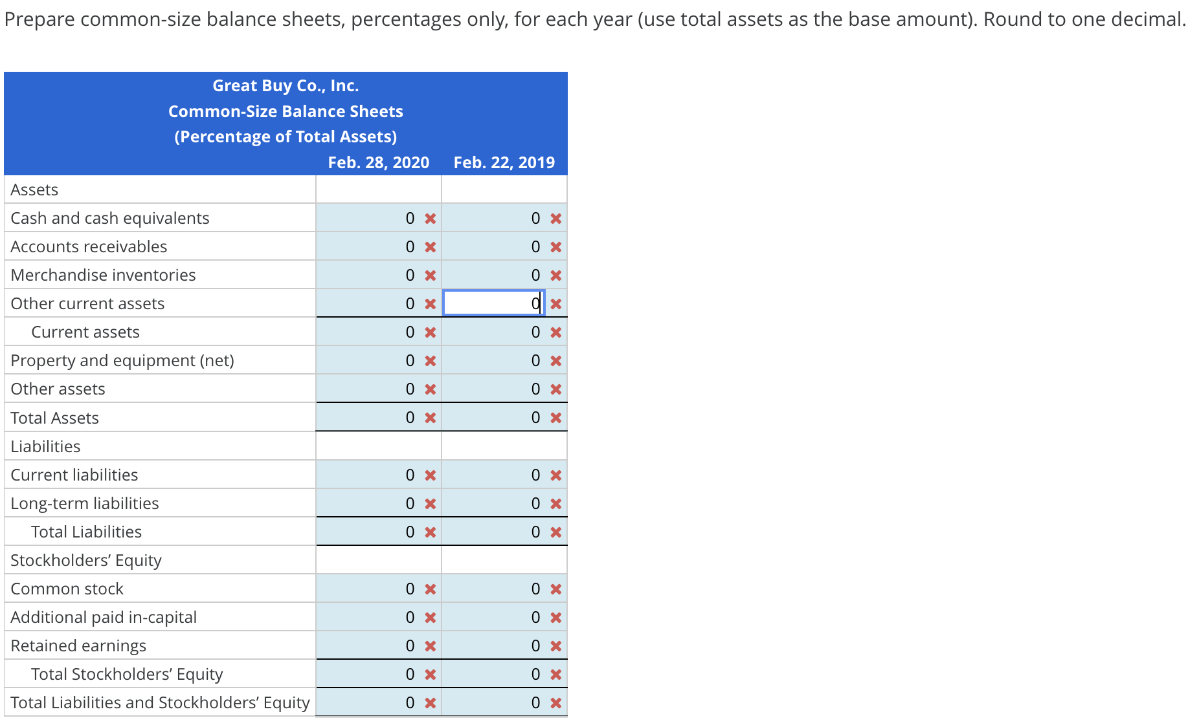1199x727 pixels.
Task: Focus the 2019 Total Liabilities field
Action: 493,532
